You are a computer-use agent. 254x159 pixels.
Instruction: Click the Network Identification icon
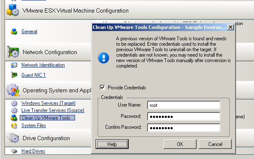14,65
